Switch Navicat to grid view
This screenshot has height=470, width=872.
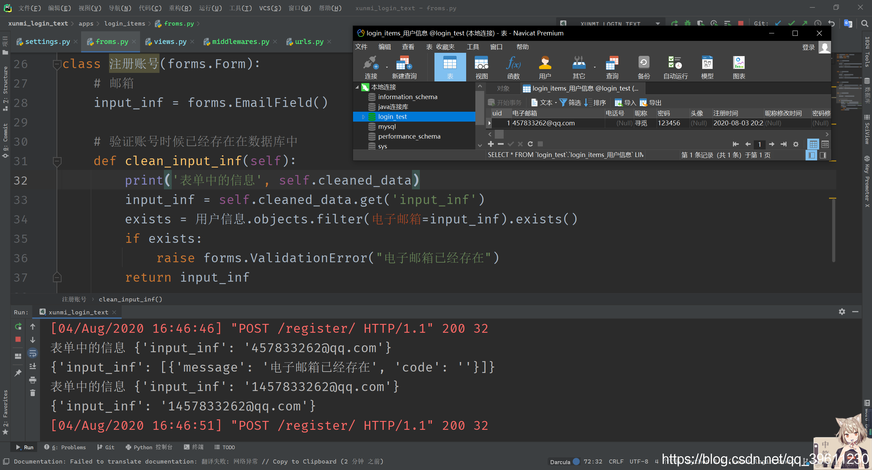click(813, 144)
